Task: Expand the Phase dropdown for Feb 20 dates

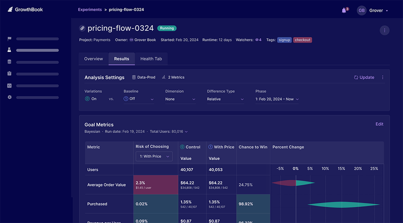Action: [x=277, y=99]
